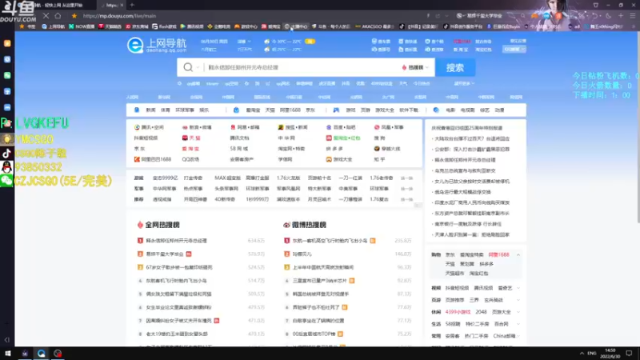Click today's weather icon in header

coord(267,42)
